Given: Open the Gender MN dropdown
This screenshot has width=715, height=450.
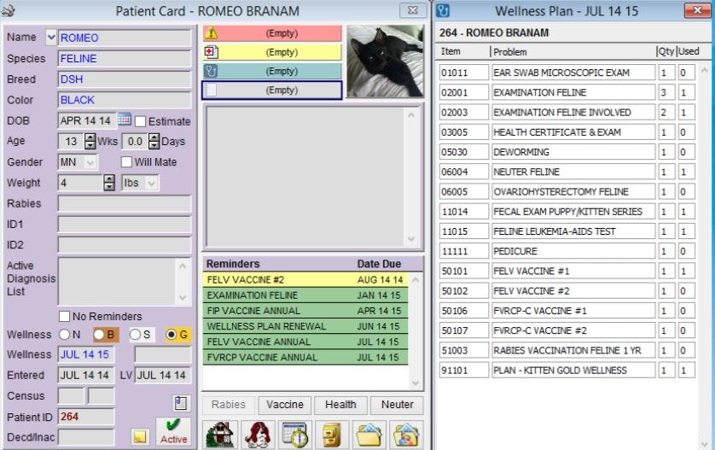Looking at the screenshot, I should point(90,162).
